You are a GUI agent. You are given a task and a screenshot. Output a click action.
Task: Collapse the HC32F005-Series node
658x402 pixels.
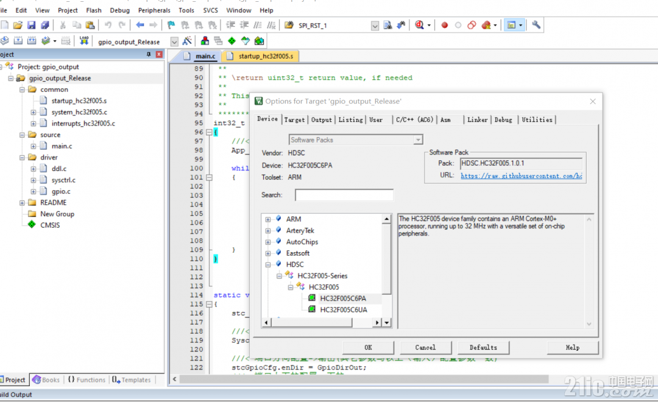279,276
